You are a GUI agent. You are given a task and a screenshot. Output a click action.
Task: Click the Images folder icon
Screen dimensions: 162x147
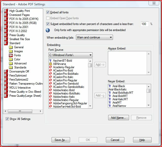(x=11, y=51)
